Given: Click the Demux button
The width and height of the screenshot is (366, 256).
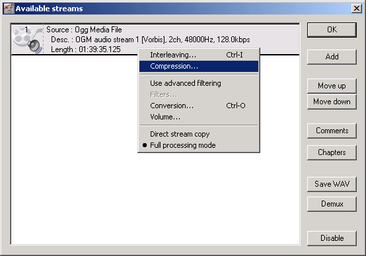Looking at the screenshot, I should click(x=332, y=204).
